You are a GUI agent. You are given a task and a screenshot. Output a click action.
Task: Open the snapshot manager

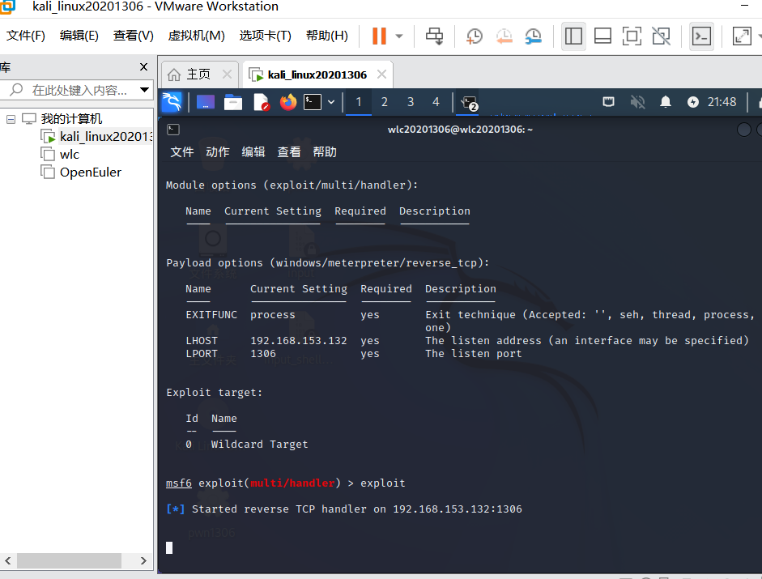click(533, 36)
